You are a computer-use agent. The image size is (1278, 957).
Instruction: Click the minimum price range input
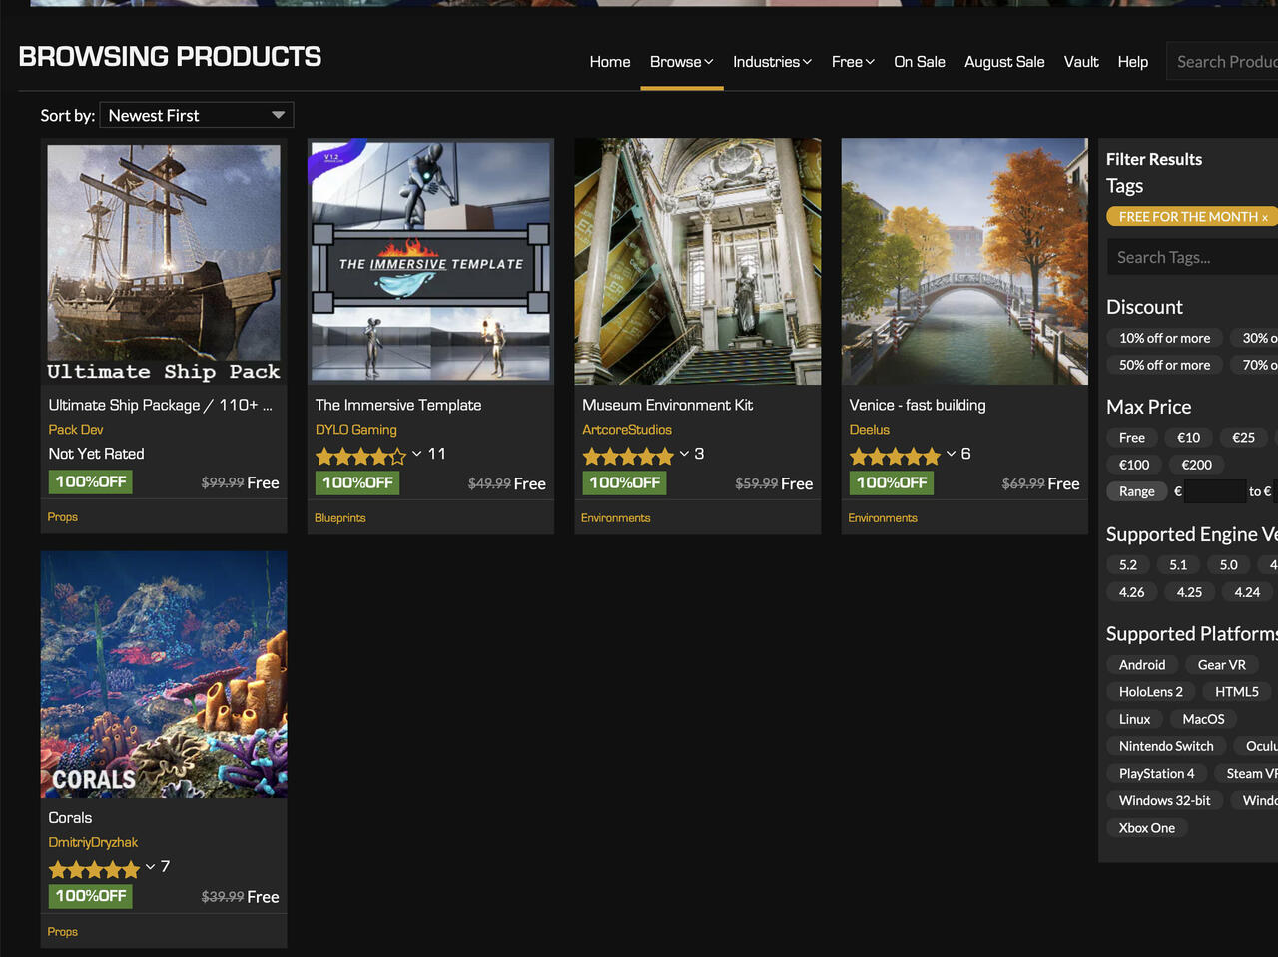tap(1214, 491)
